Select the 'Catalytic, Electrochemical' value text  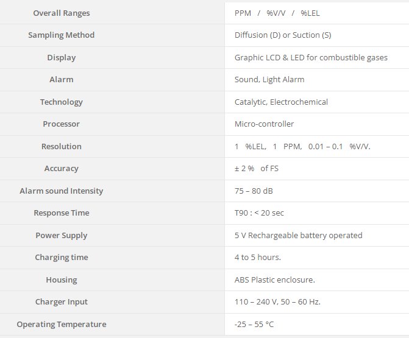click(x=281, y=102)
